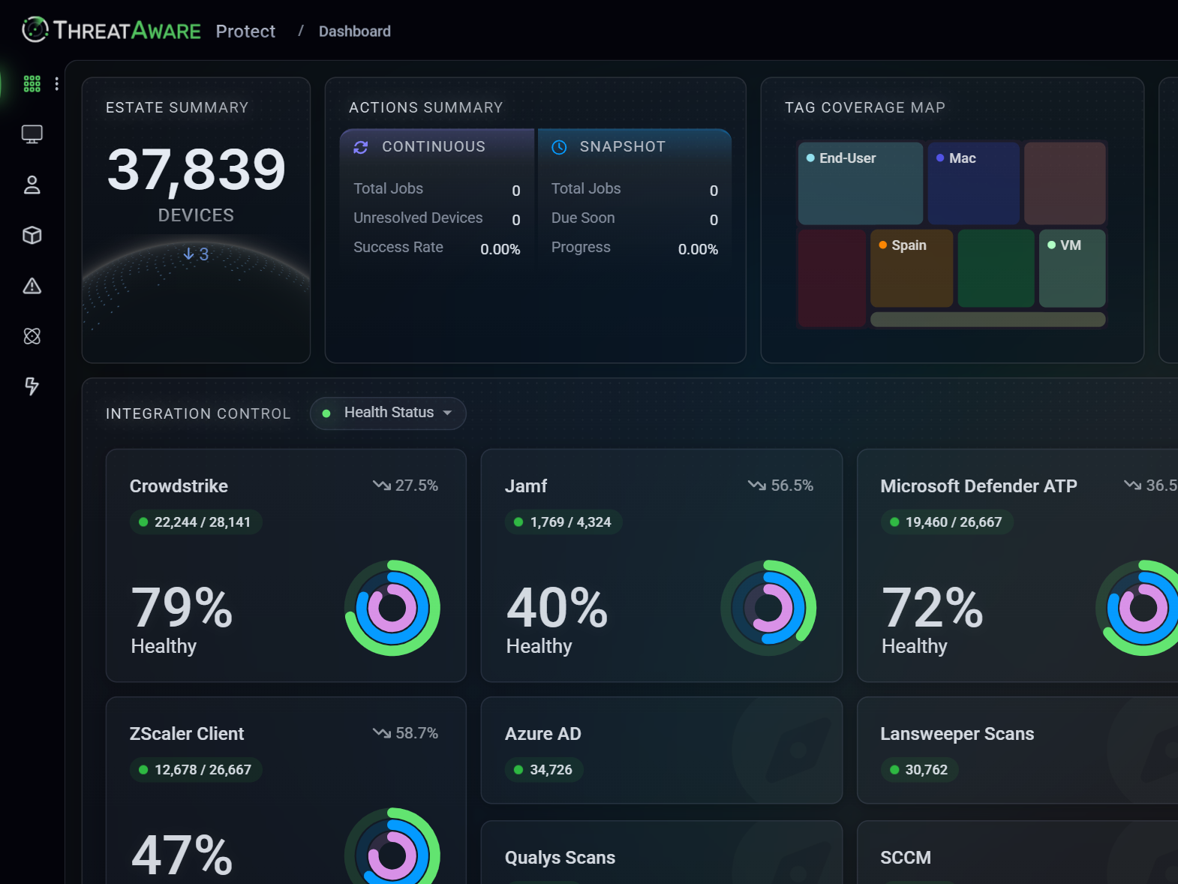The height and width of the screenshot is (884, 1178).
Task: Expand the Health Status dropdown
Action: click(x=388, y=413)
